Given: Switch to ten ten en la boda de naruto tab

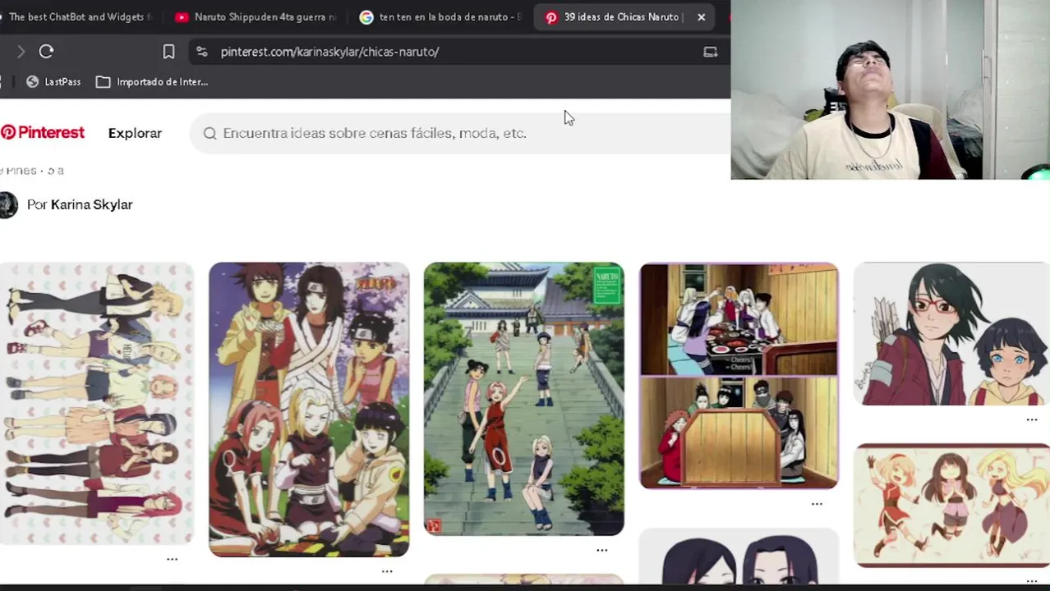Looking at the screenshot, I should pos(440,16).
